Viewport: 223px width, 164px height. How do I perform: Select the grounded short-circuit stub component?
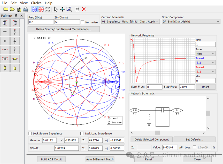5,68
